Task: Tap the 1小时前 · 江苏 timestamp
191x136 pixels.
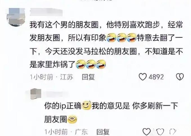Action: point(52,77)
